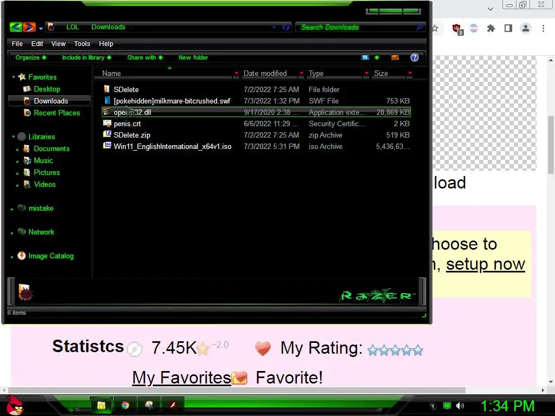
Task: Open Date modified column filter arrow
Action: (301, 73)
